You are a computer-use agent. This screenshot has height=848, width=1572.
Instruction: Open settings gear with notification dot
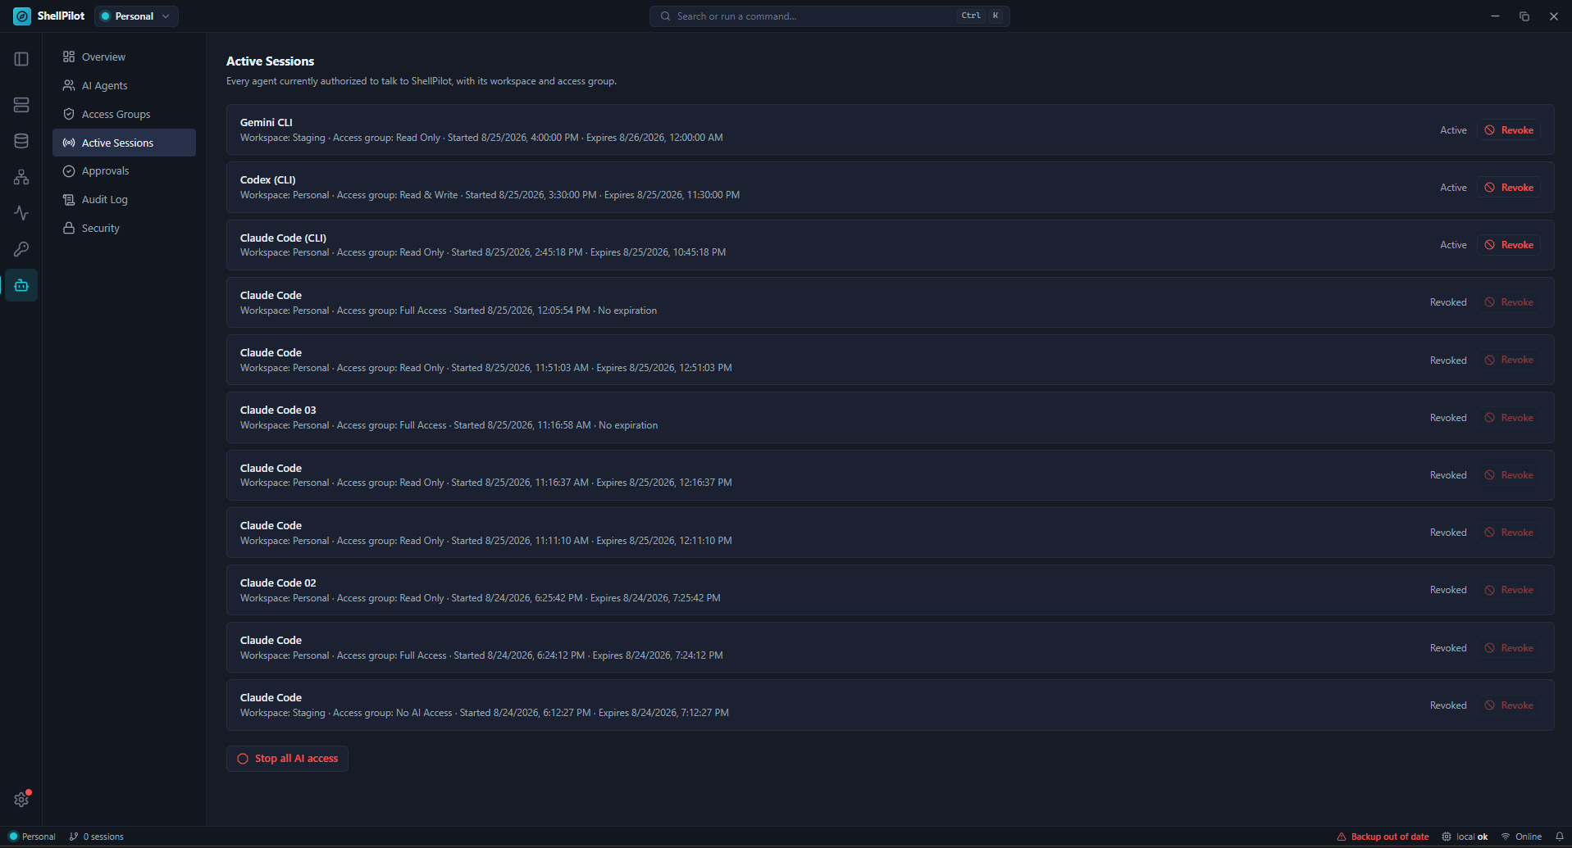click(21, 800)
